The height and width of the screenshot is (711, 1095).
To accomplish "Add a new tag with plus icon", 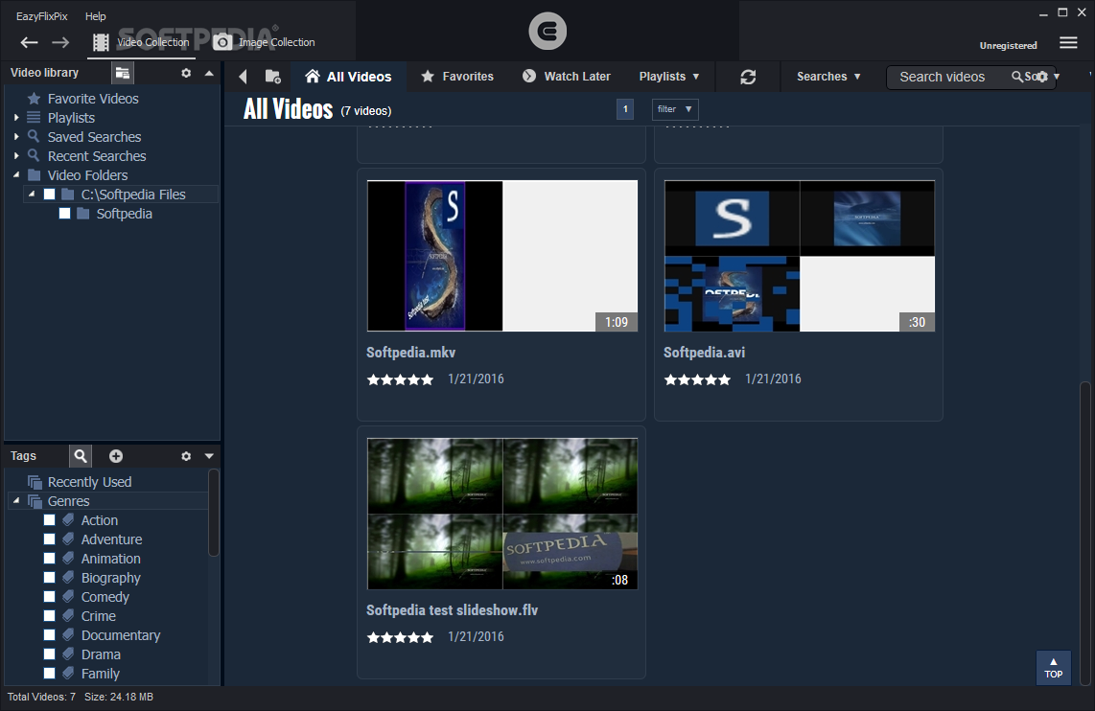I will pyautogui.click(x=116, y=455).
